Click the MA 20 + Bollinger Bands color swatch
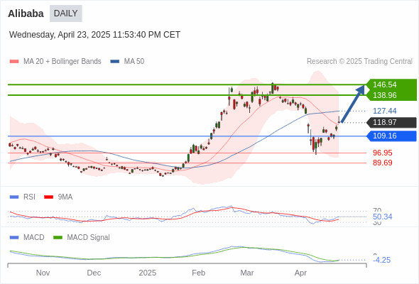419x284 pixels. (14, 62)
